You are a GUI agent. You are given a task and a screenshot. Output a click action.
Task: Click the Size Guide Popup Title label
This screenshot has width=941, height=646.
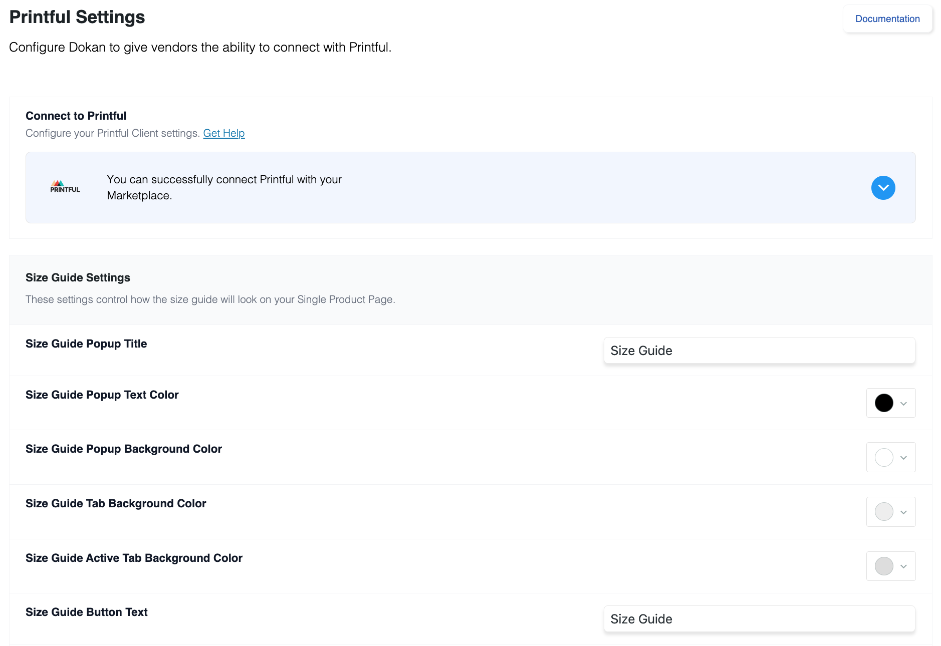(x=86, y=344)
